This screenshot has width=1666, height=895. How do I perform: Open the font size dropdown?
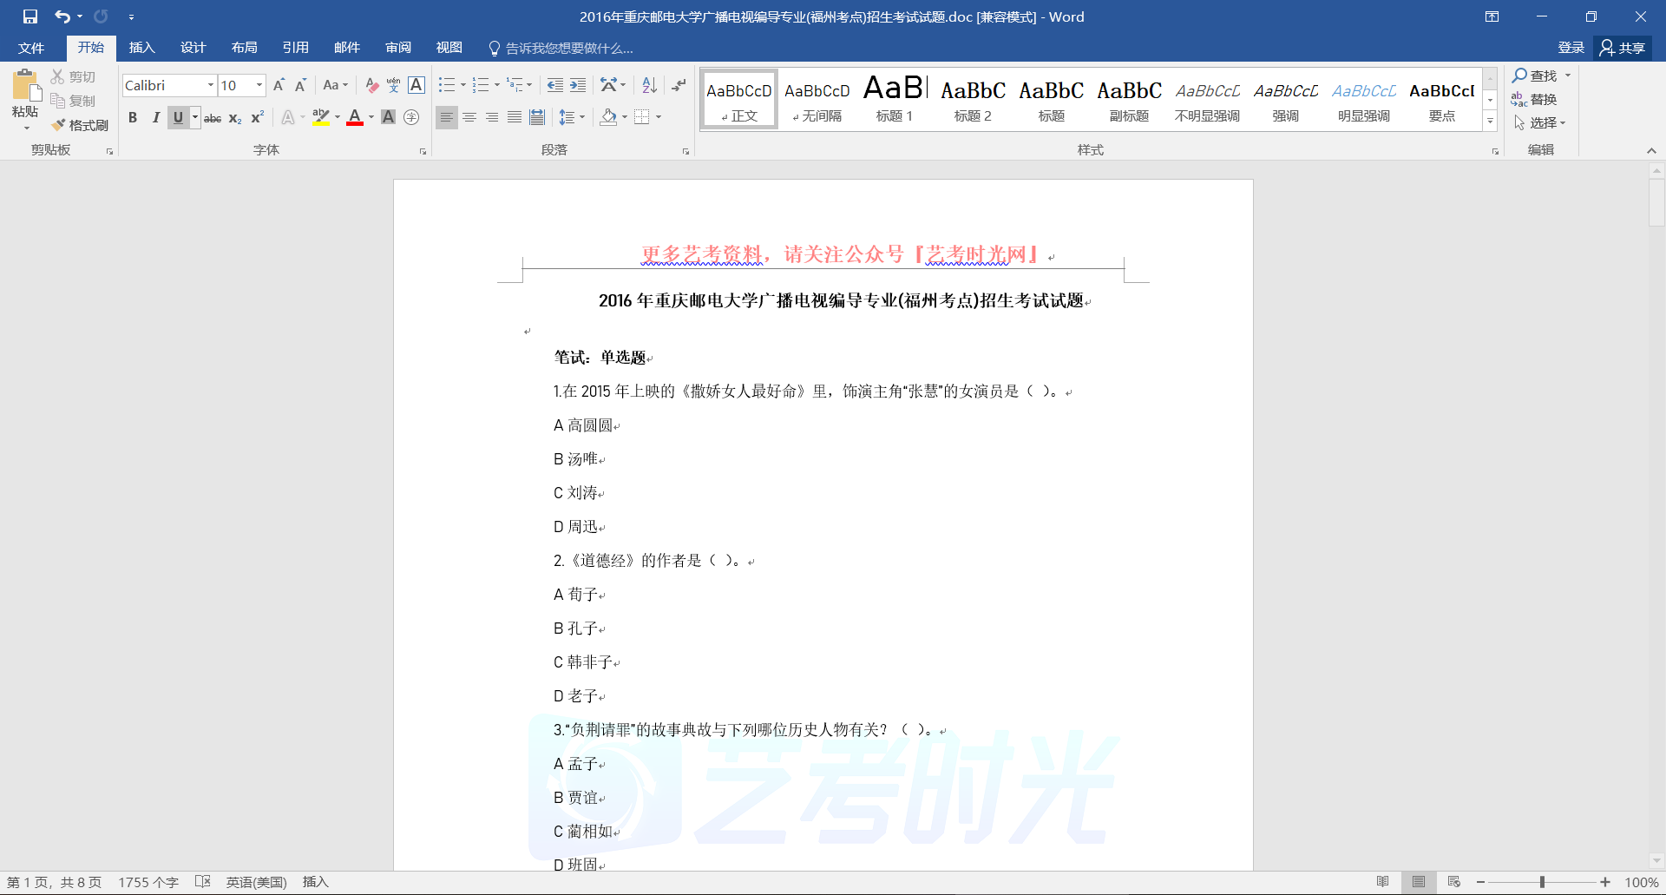(x=259, y=85)
